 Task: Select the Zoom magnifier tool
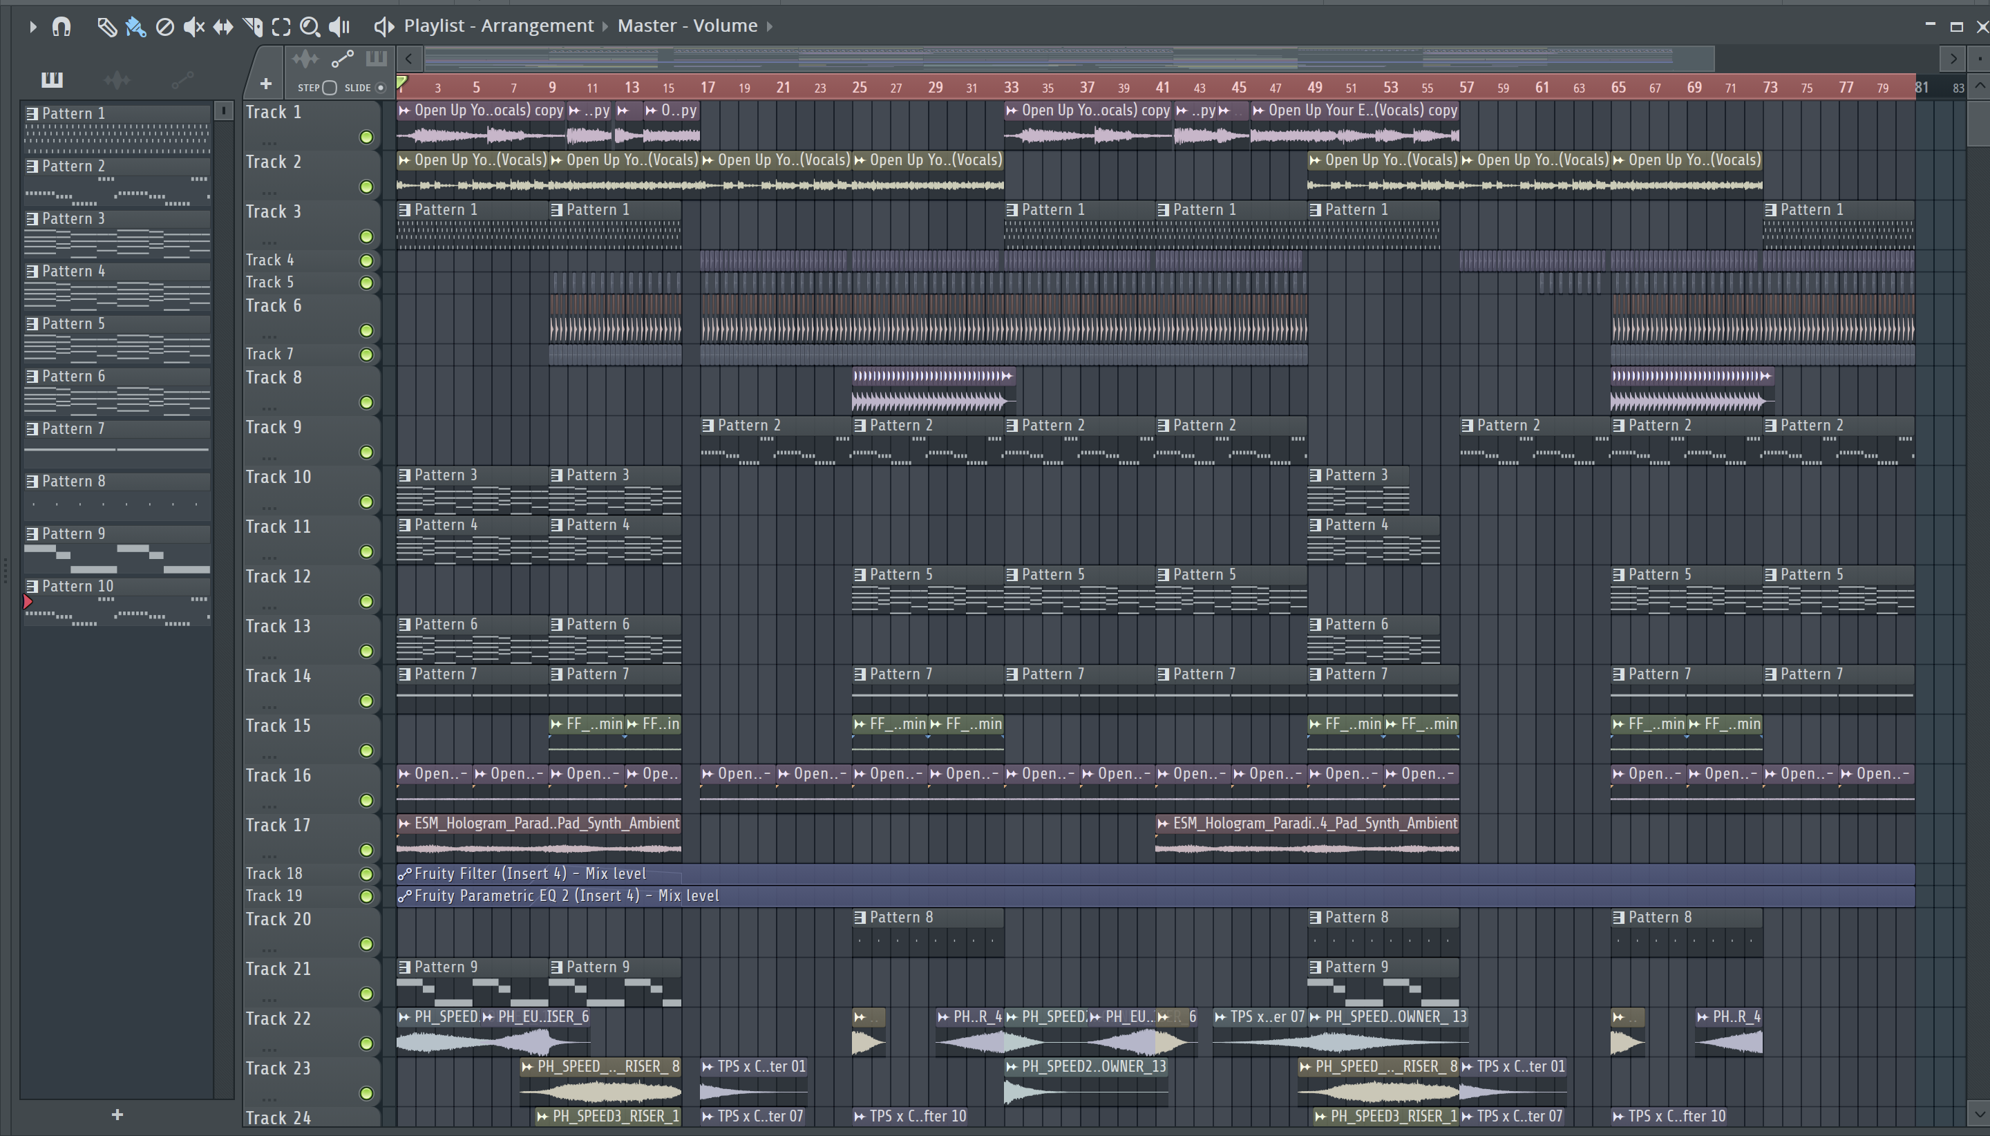(310, 28)
